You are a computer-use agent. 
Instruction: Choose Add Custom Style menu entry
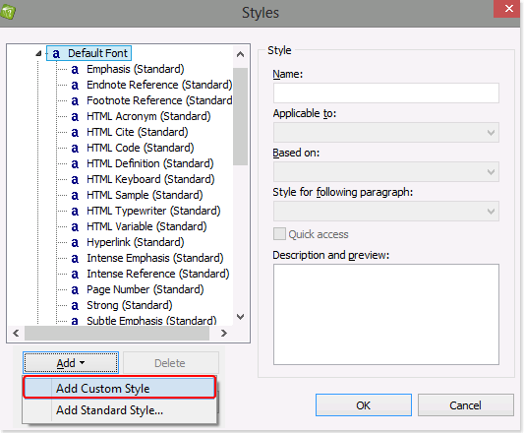120,388
